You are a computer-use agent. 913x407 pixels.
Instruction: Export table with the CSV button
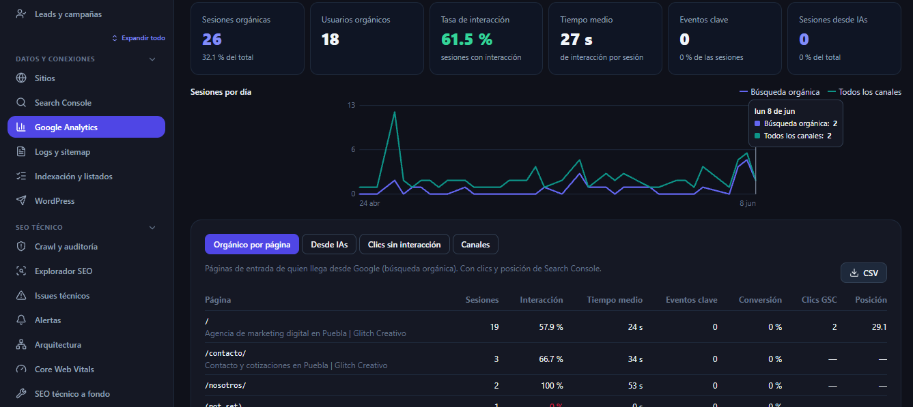coord(864,273)
